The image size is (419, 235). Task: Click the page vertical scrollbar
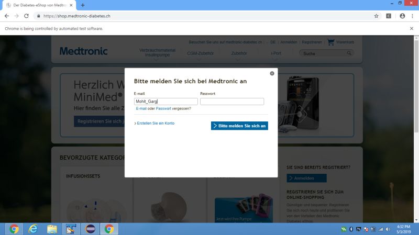pos(416,85)
